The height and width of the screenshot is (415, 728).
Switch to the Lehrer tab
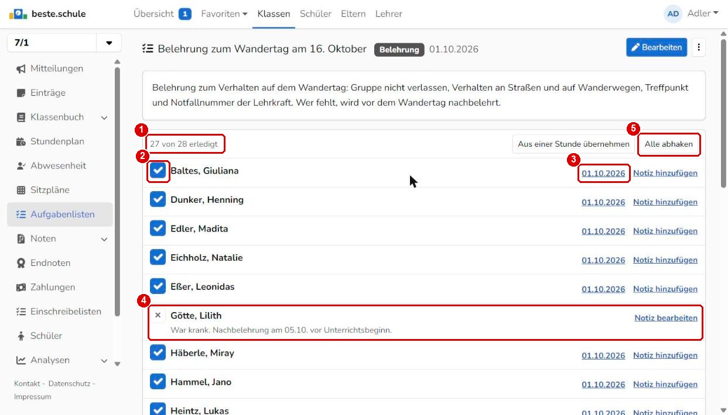tap(389, 13)
